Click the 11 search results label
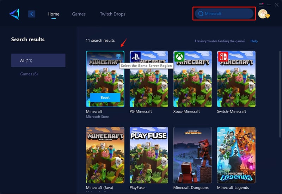Viewport: 282px width, 194px height. click(x=100, y=41)
